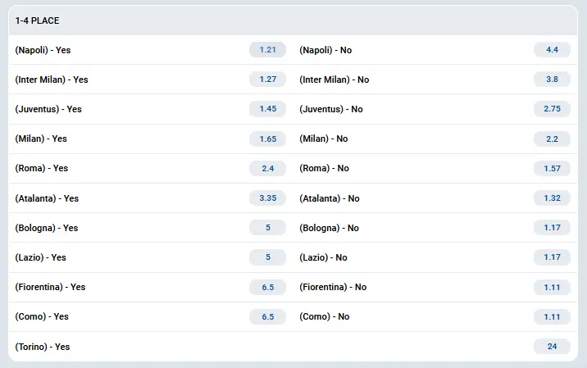
Task: Bet on Bologna No at 1.17
Action: [552, 228]
